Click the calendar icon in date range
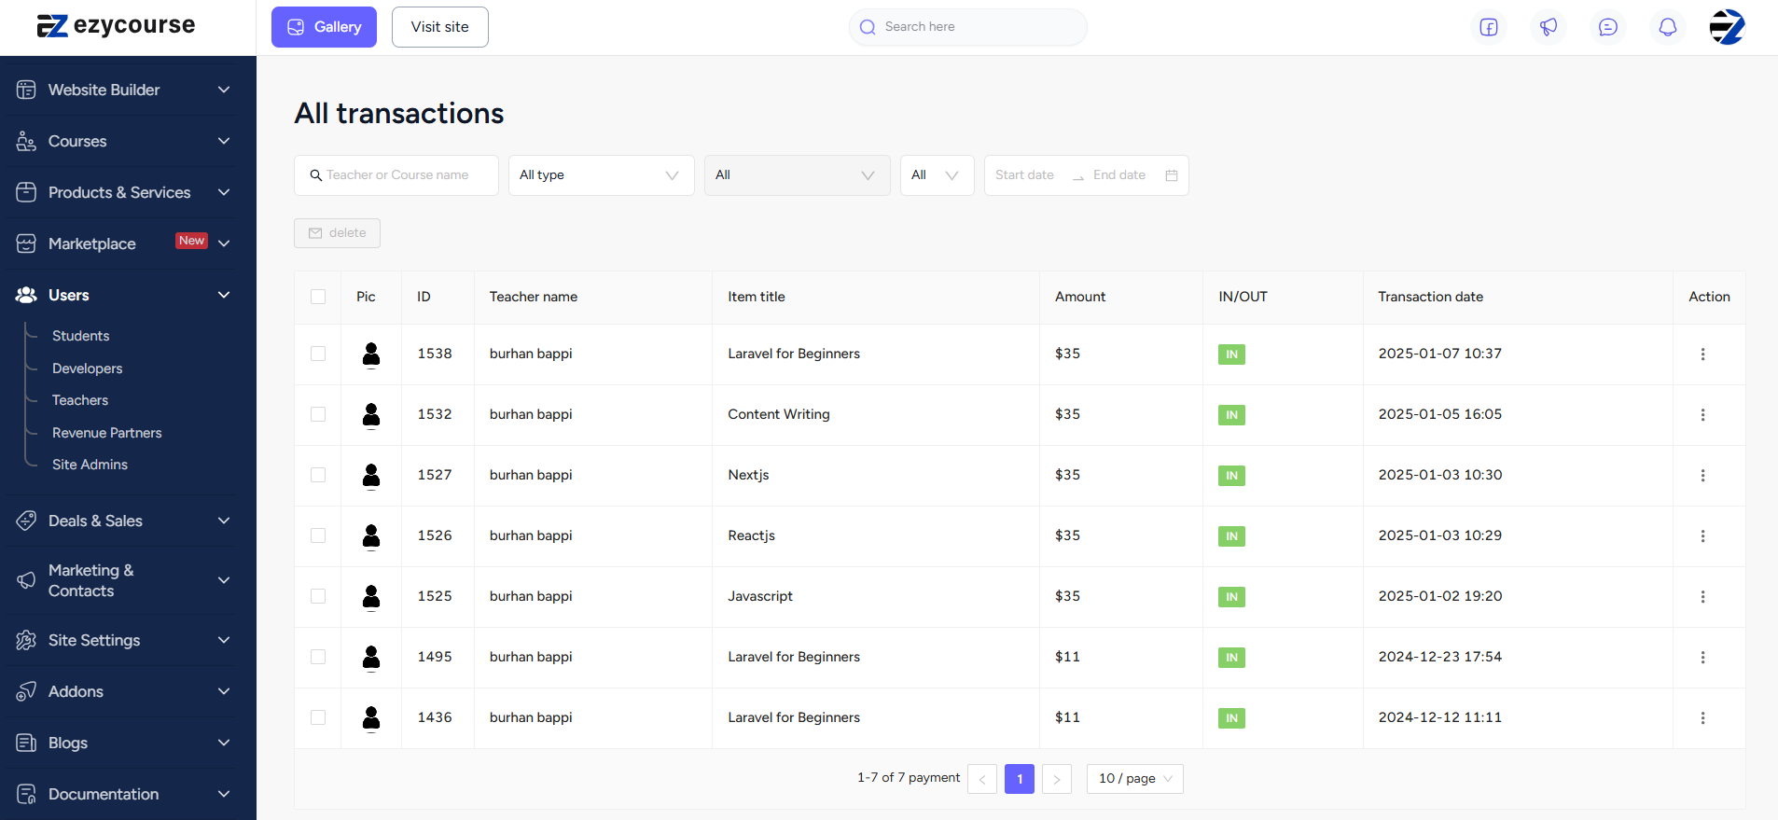The width and height of the screenshot is (1778, 820). tap(1172, 175)
